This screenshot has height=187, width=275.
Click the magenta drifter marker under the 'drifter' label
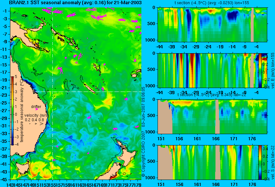point(37,109)
